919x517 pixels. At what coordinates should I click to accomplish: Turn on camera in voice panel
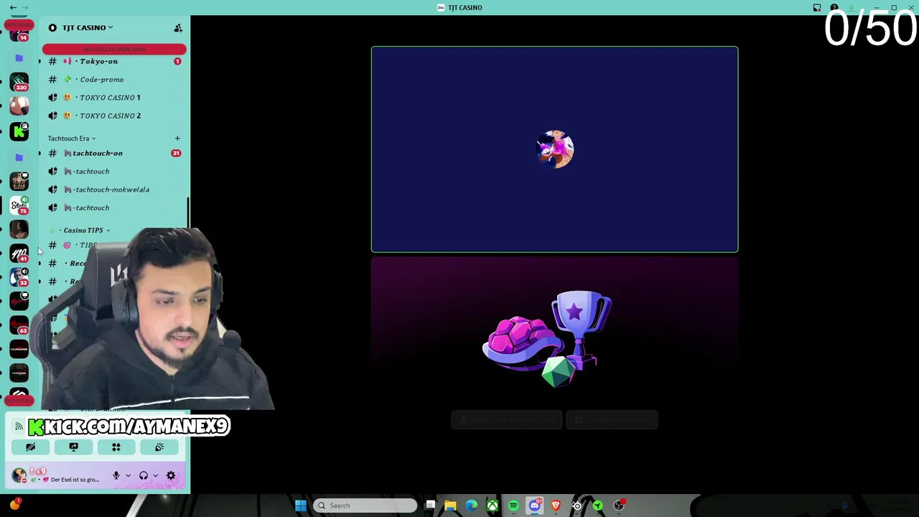tap(30, 447)
